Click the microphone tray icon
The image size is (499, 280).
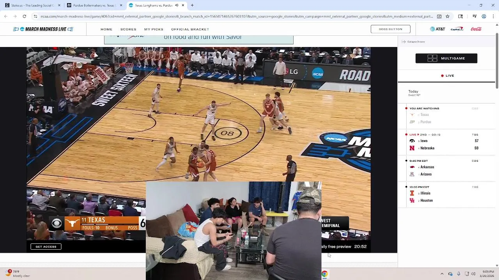click(x=458, y=274)
